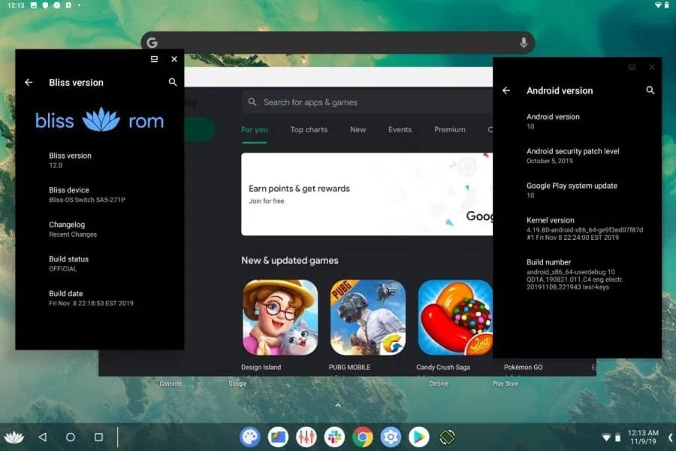Open the Changelog recent changes entry
676x451 pixels.
(x=73, y=229)
